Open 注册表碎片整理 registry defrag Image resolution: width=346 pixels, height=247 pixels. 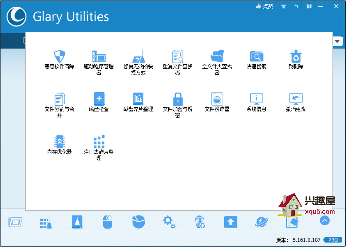point(99,148)
